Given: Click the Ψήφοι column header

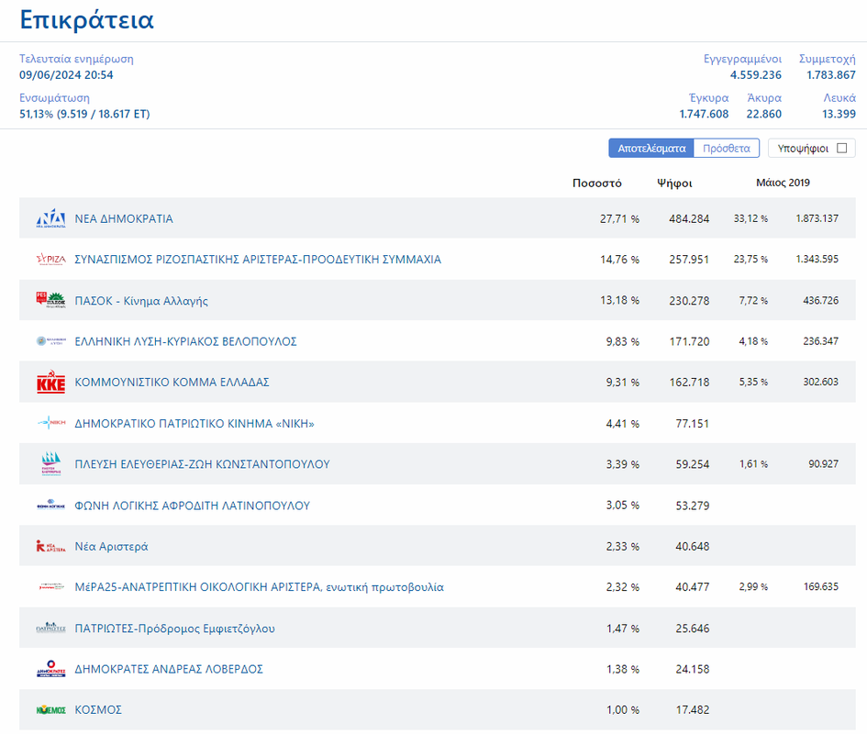Looking at the screenshot, I should coord(674,183).
